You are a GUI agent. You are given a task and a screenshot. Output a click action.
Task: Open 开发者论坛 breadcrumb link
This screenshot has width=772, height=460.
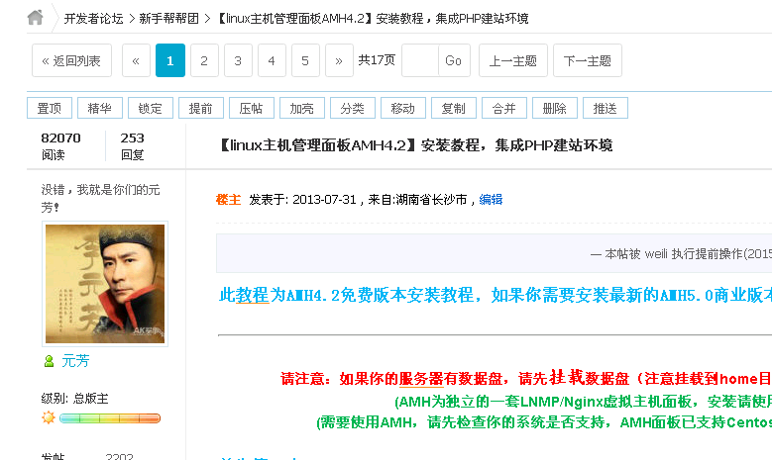click(x=93, y=19)
